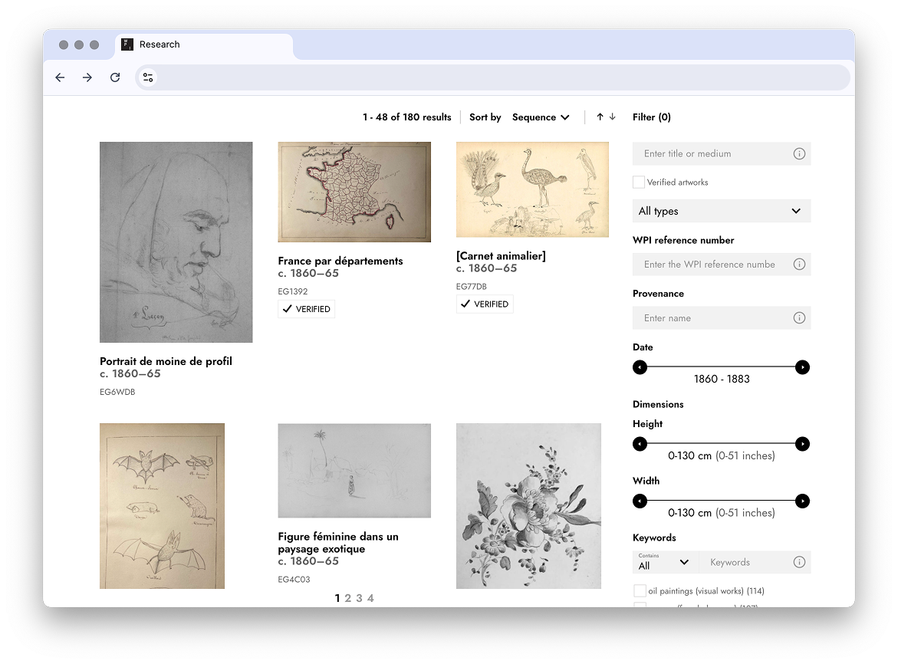Click info icon next to Provenance field
This screenshot has height=664, width=898.
click(799, 317)
